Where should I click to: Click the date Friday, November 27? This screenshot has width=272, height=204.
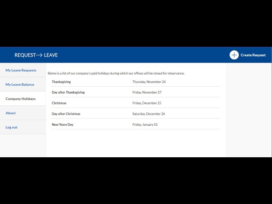[x=147, y=92]
